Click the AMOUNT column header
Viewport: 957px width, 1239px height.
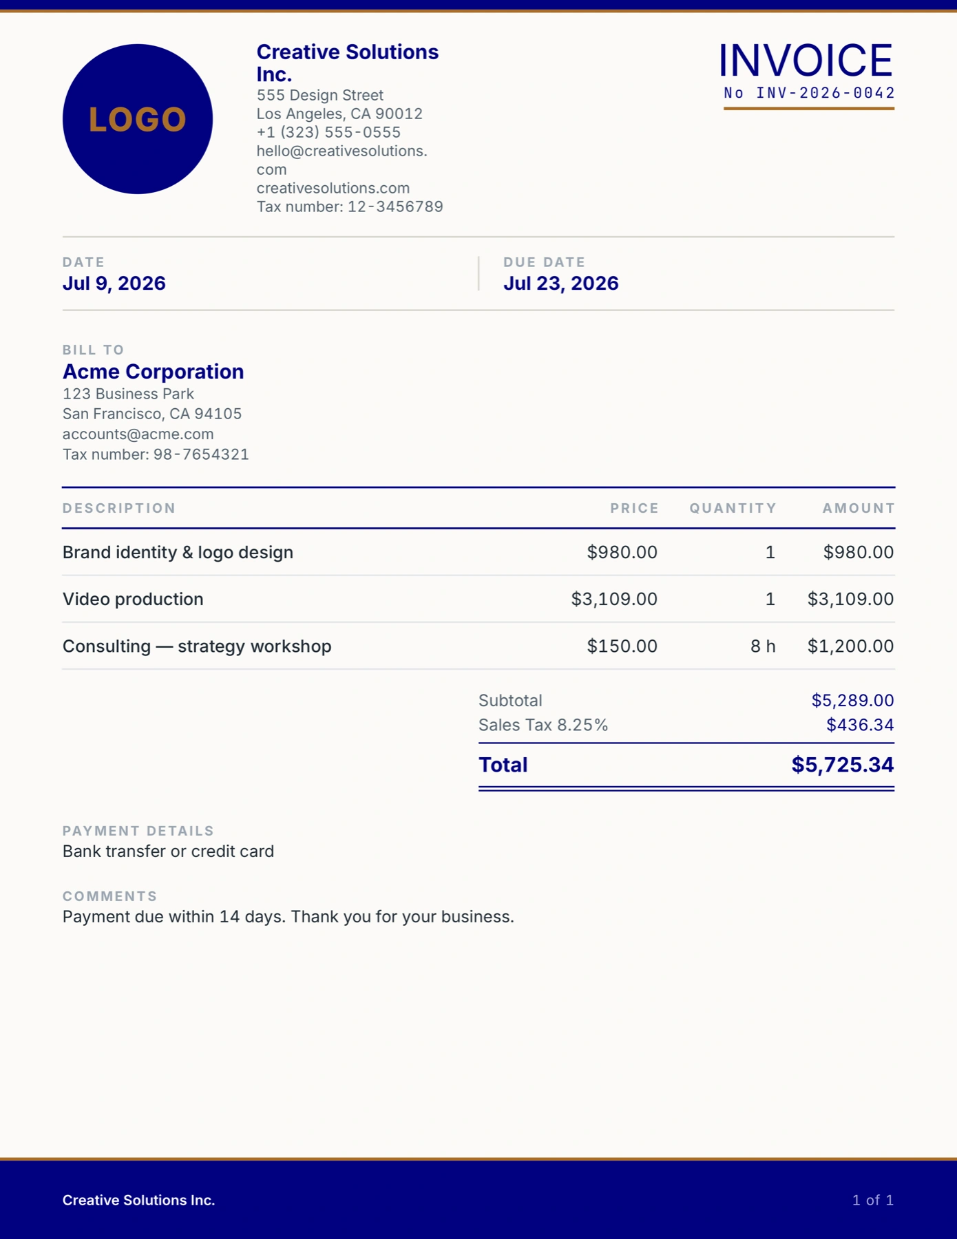point(859,508)
